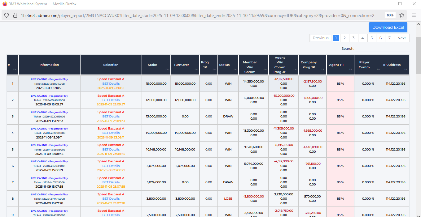Image resolution: width=421 pixels, height=217 pixels.
Task: Open BET Details link in row 8
Action: click(111, 198)
